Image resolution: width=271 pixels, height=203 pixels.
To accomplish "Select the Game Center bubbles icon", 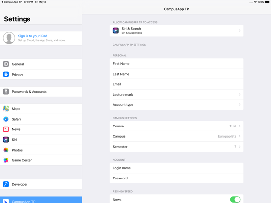I will pyautogui.click(x=6, y=160).
